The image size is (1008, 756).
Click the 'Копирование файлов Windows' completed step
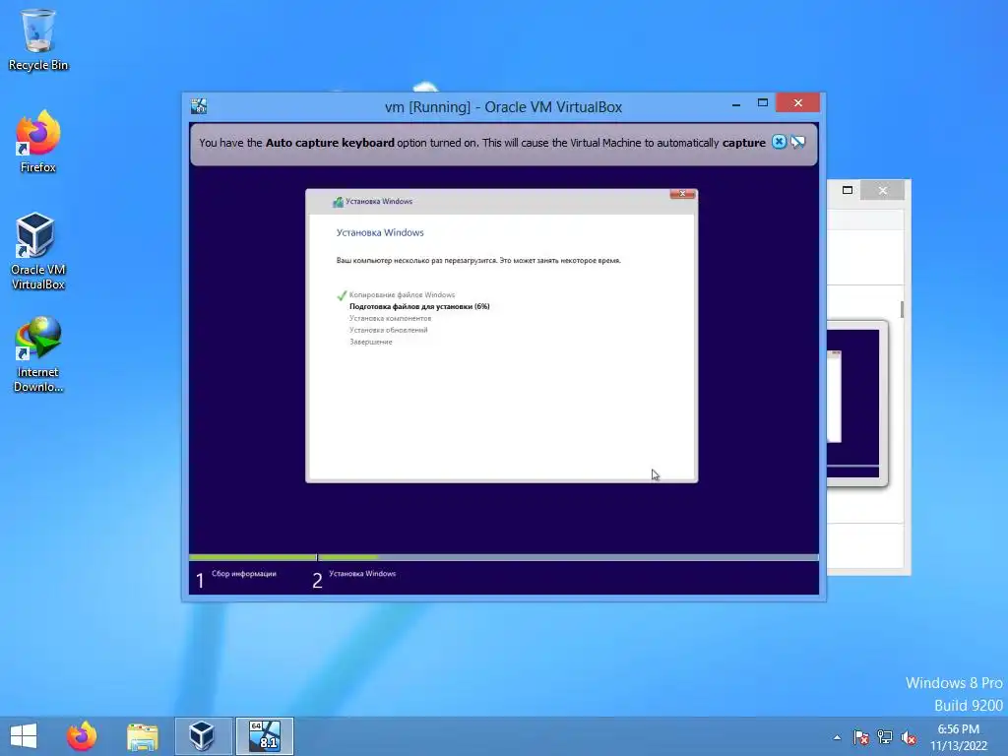click(x=402, y=295)
